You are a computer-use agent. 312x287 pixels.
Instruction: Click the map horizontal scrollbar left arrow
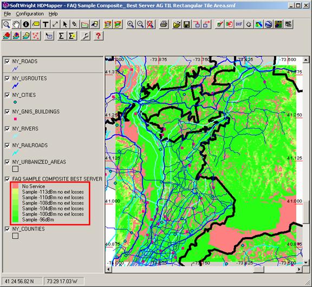[108, 269]
